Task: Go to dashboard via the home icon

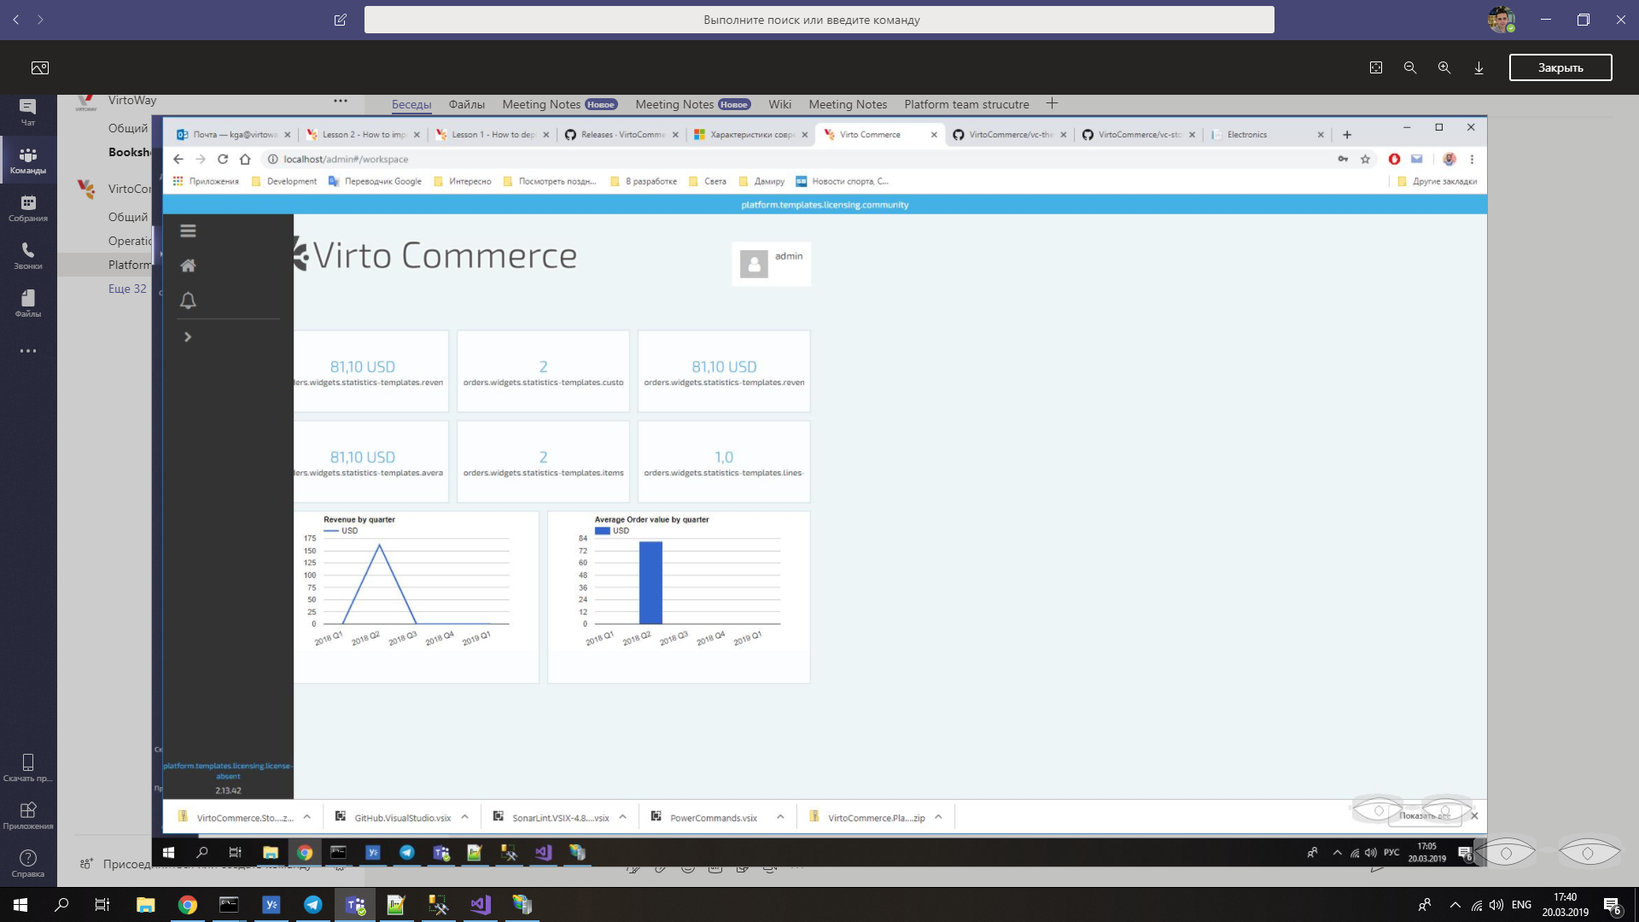Action: 188,266
